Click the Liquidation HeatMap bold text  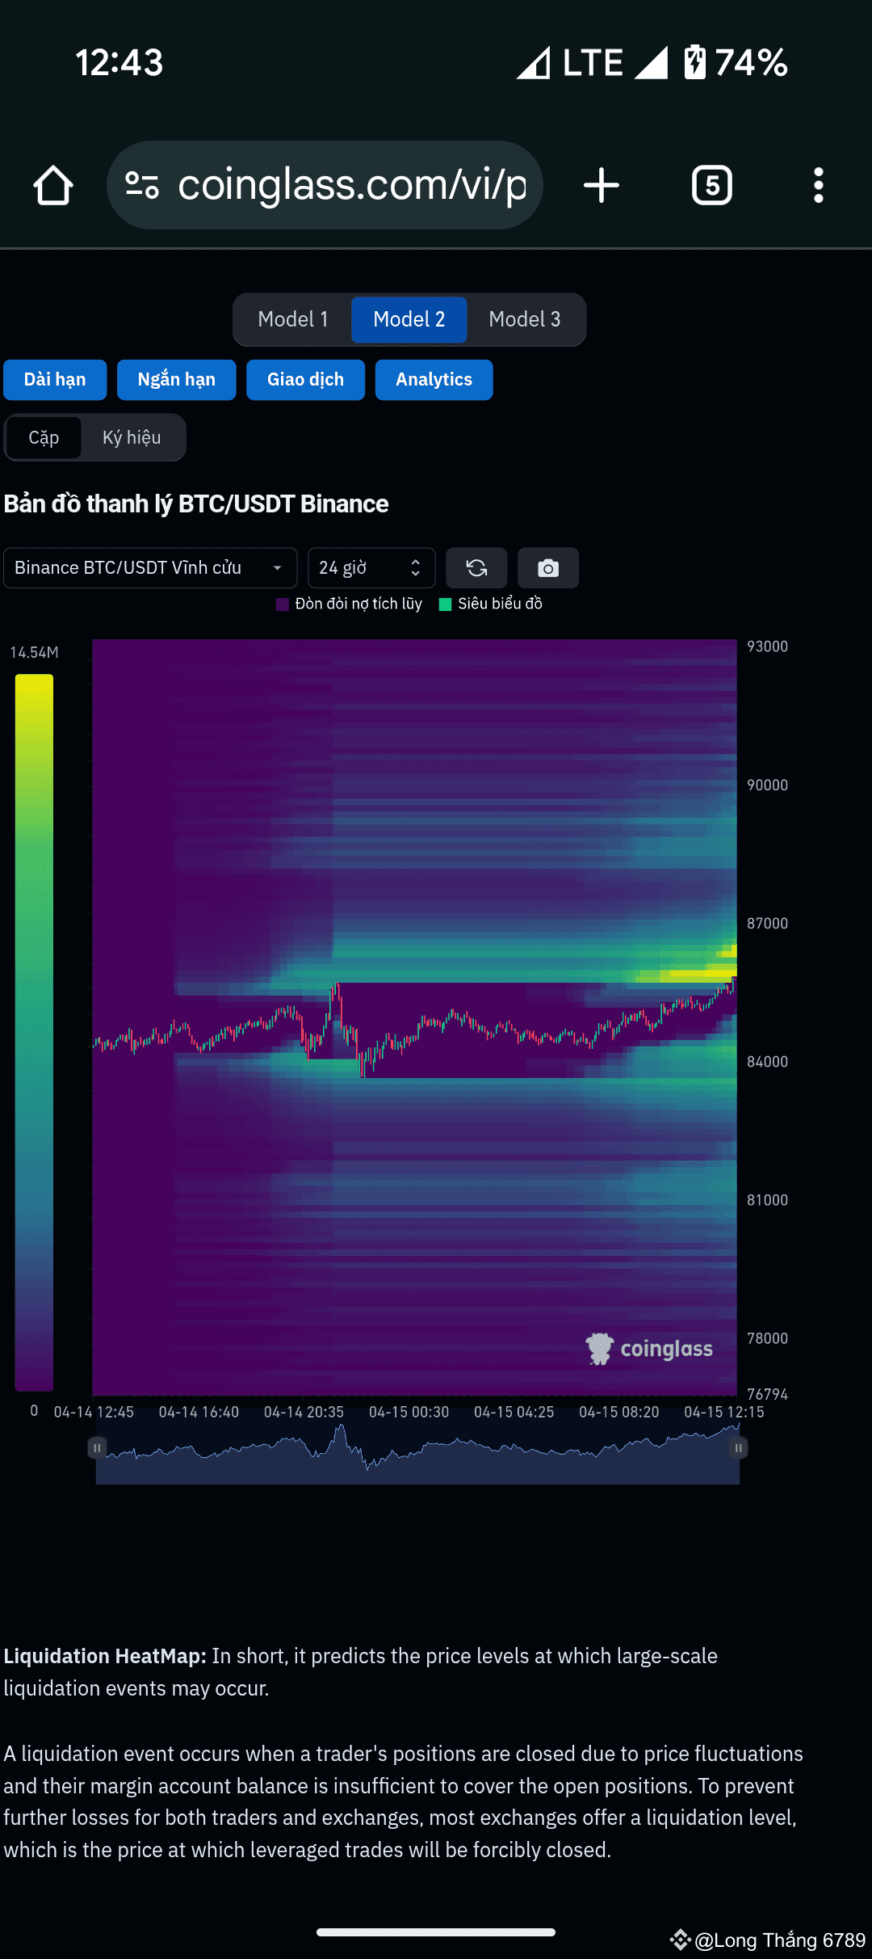pos(105,1656)
